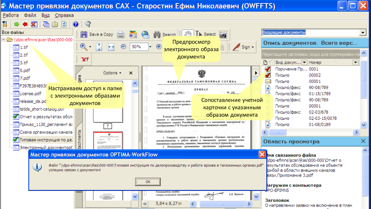Open help with the blue question icon
The height and width of the screenshot is (209, 371).
coord(76,24)
